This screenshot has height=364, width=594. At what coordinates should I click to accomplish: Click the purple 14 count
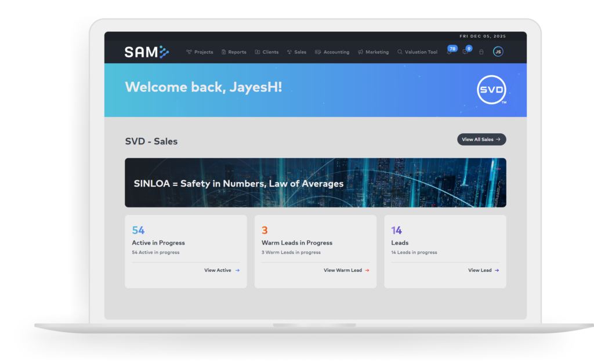pos(396,230)
